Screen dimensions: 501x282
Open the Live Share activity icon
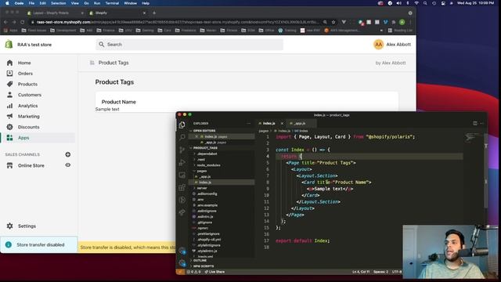point(182,212)
